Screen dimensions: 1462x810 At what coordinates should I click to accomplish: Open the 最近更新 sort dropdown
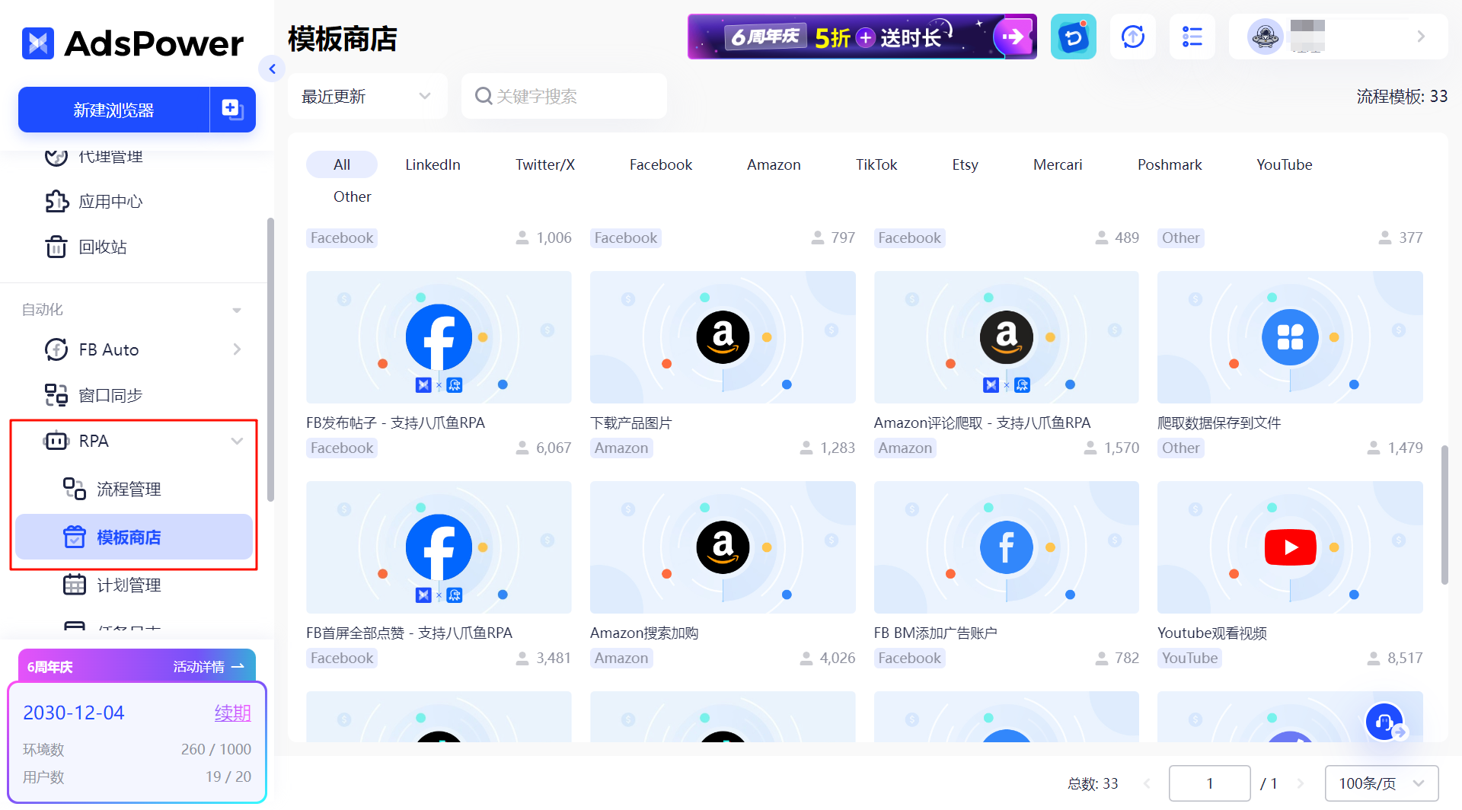[x=367, y=96]
